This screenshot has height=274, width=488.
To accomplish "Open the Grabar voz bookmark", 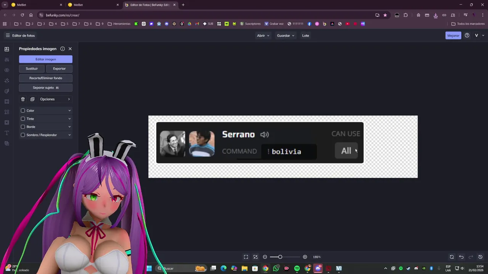I will pyautogui.click(x=274, y=24).
